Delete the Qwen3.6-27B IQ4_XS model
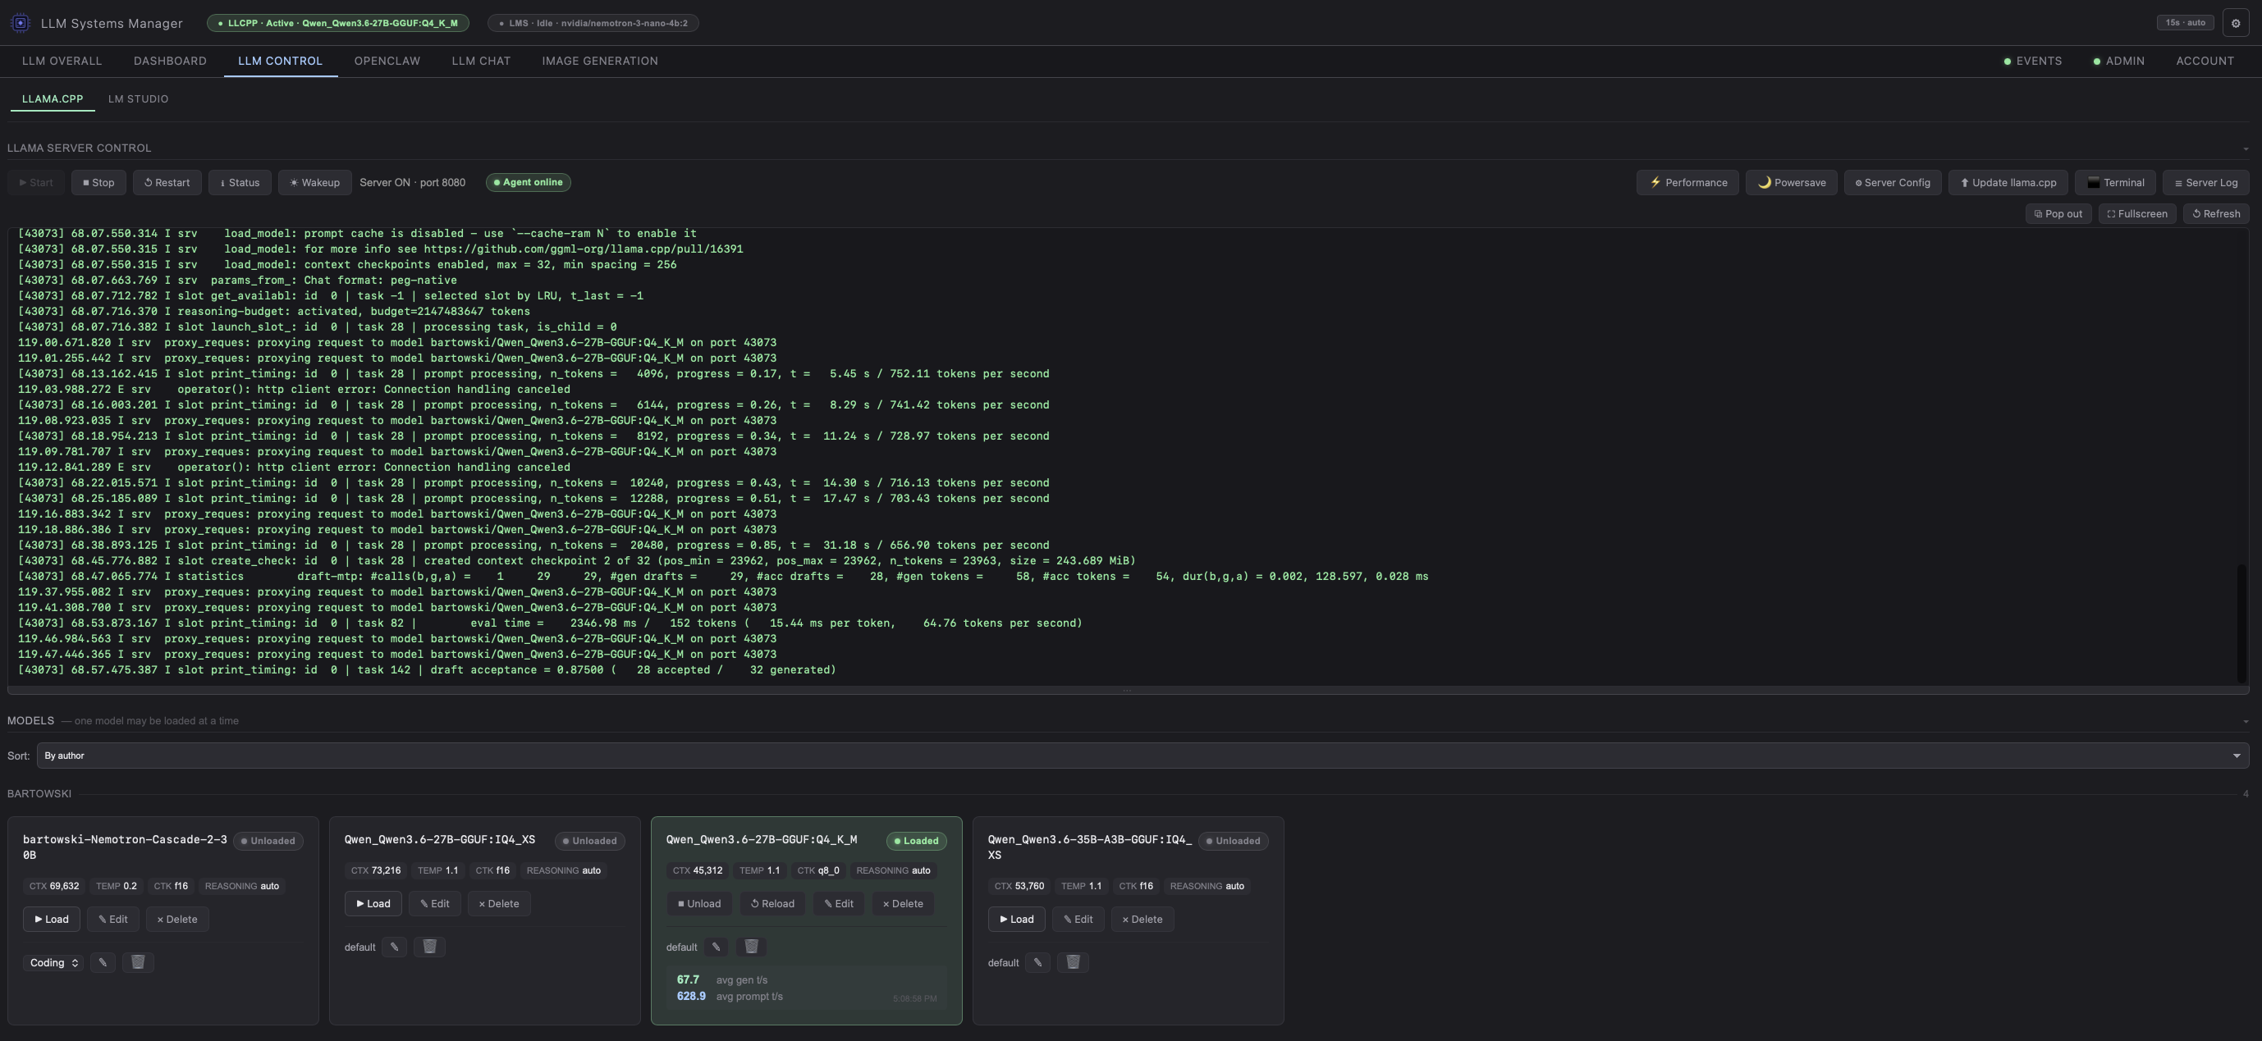Viewport: 2262px width, 1041px height. [499, 903]
